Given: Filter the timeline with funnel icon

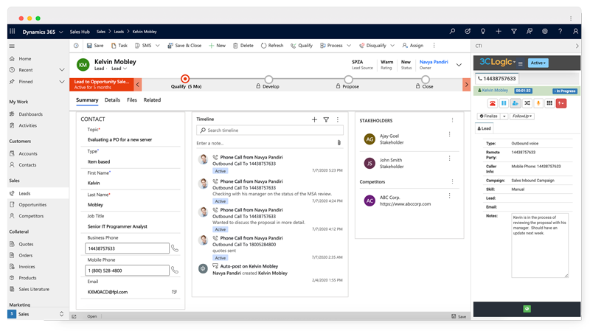Looking at the screenshot, I should (326, 119).
